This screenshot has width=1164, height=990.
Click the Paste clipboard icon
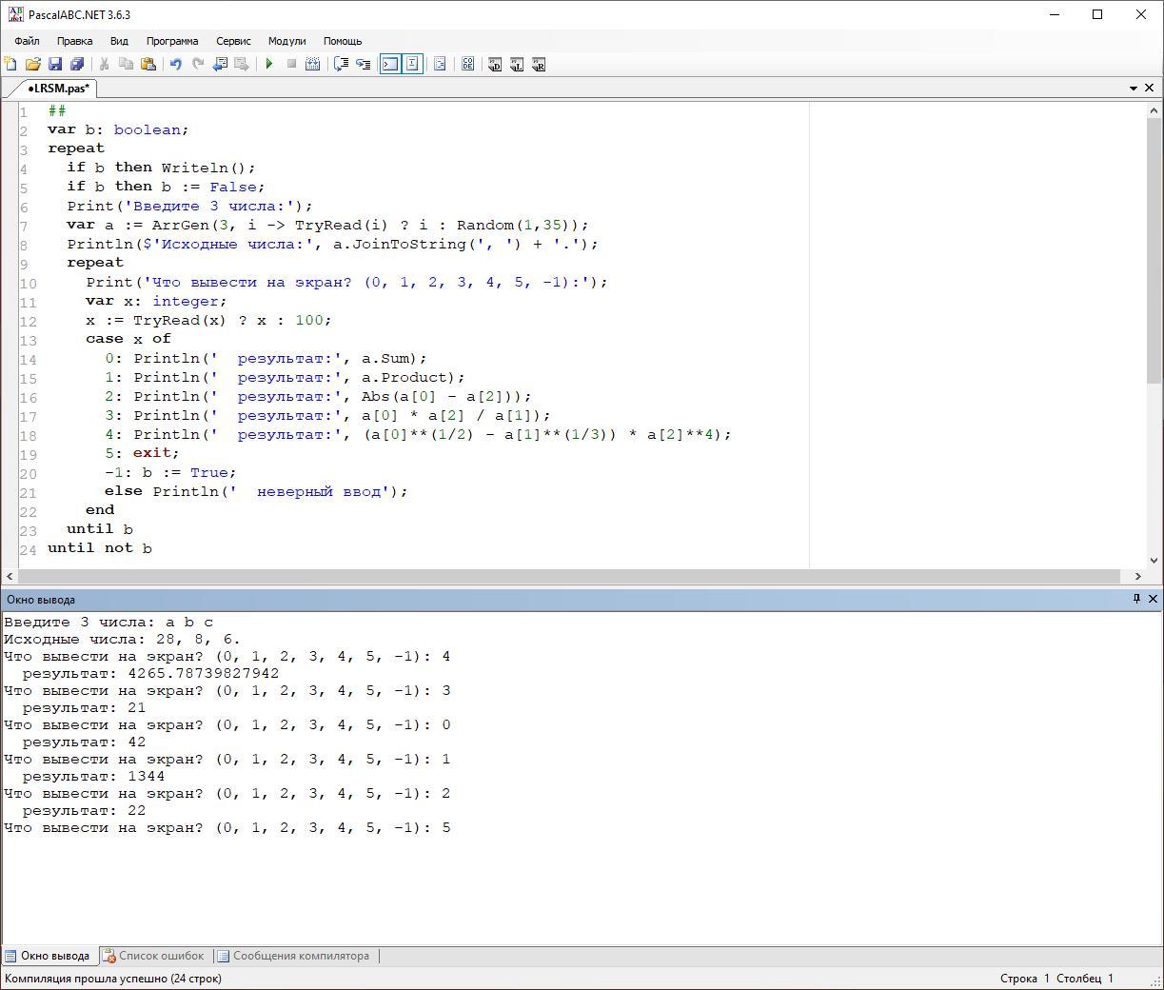pyautogui.click(x=148, y=64)
